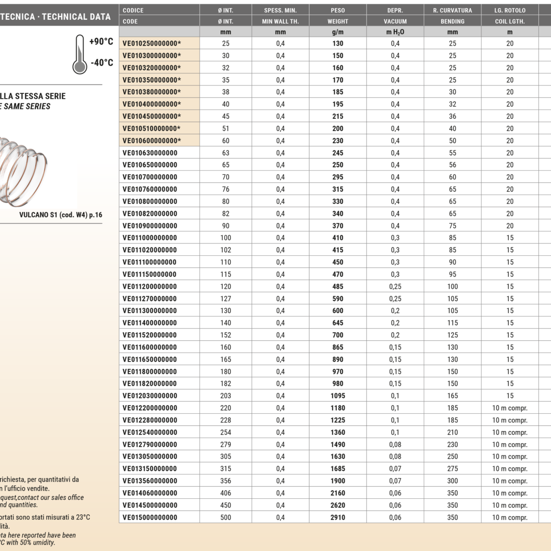Click the DEPR. column header
The height and width of the screenshot is (551, 551).
pyautogui.click(x=395, y=10)
